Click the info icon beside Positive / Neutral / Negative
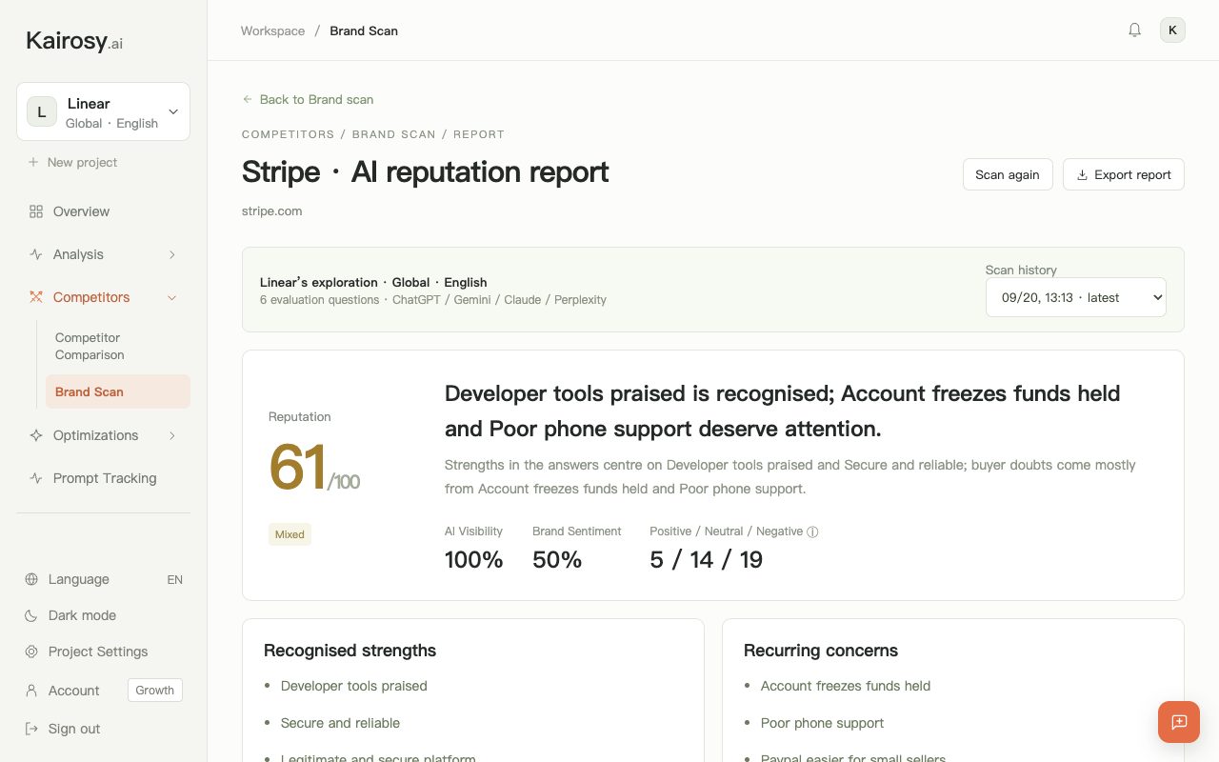The width and height of the screenshot is (1219, 762). pos(812,532)
